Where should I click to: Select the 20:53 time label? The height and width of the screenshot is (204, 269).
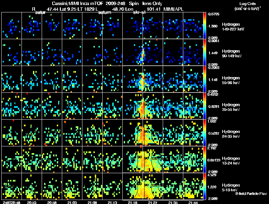point(32,202)
